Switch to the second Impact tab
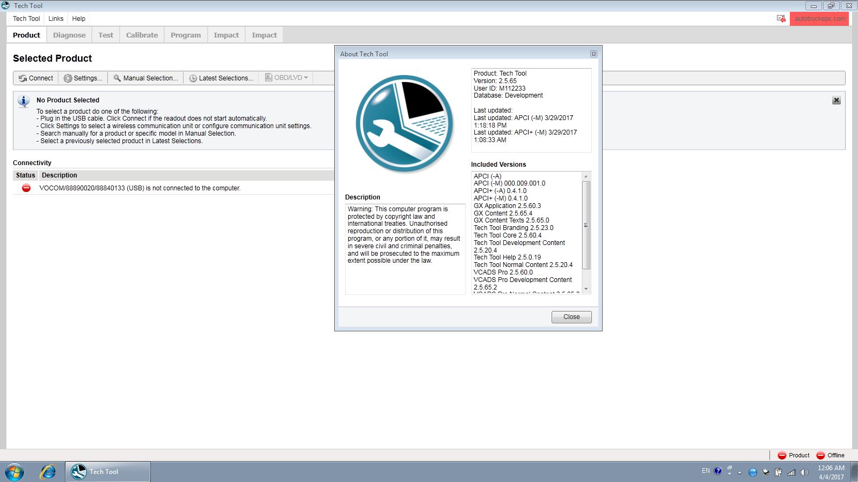Screen dimensions: 858x482 pos(265,35)
